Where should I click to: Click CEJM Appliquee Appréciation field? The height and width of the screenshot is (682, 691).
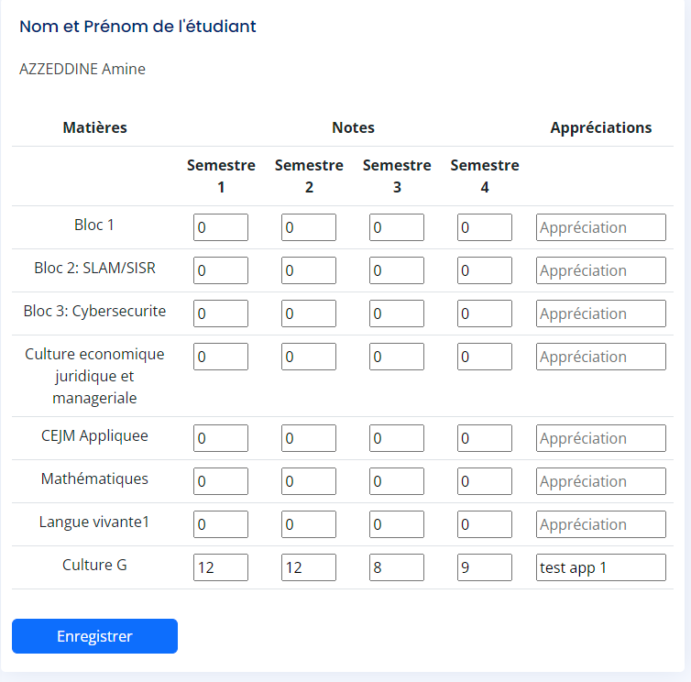[600, 438]
